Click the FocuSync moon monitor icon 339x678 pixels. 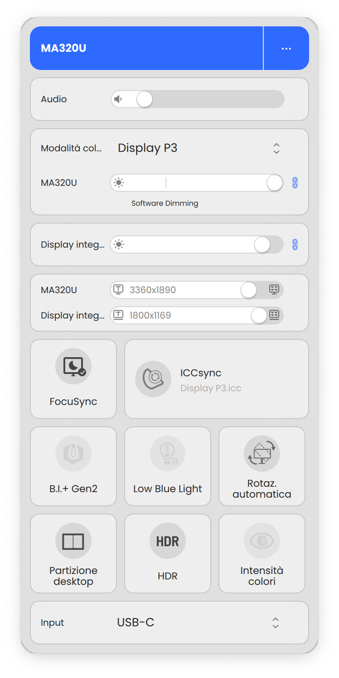tap(74, 367)
